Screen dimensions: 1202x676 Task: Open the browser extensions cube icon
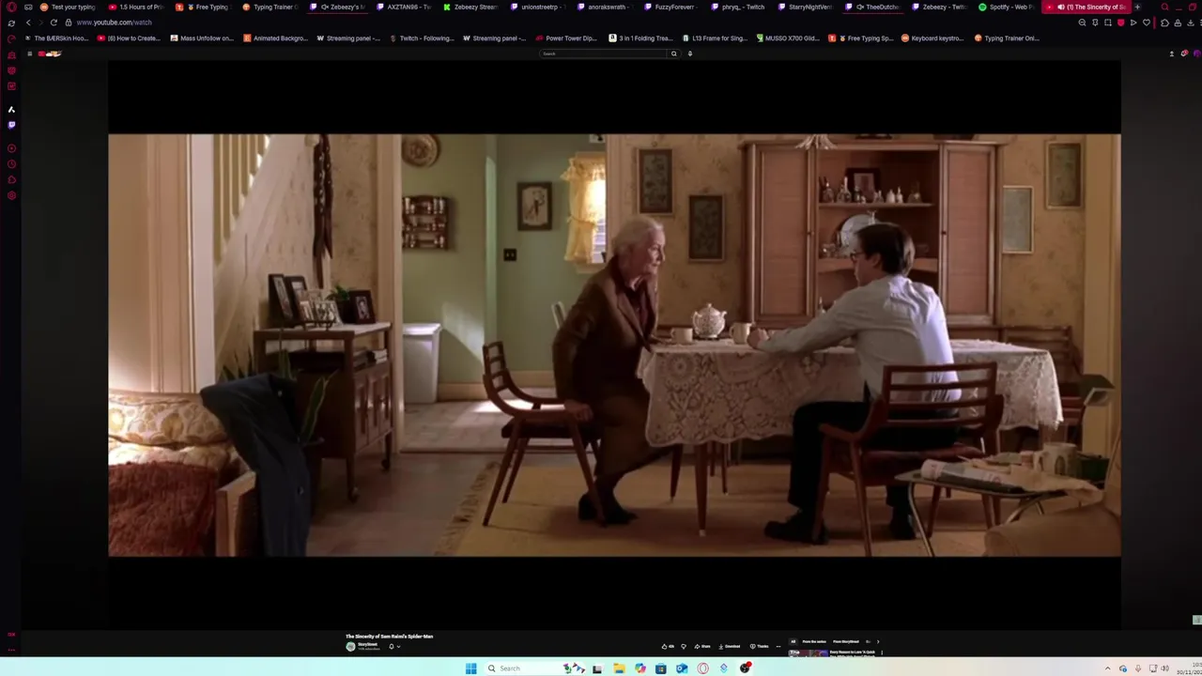coord(1164,23)
